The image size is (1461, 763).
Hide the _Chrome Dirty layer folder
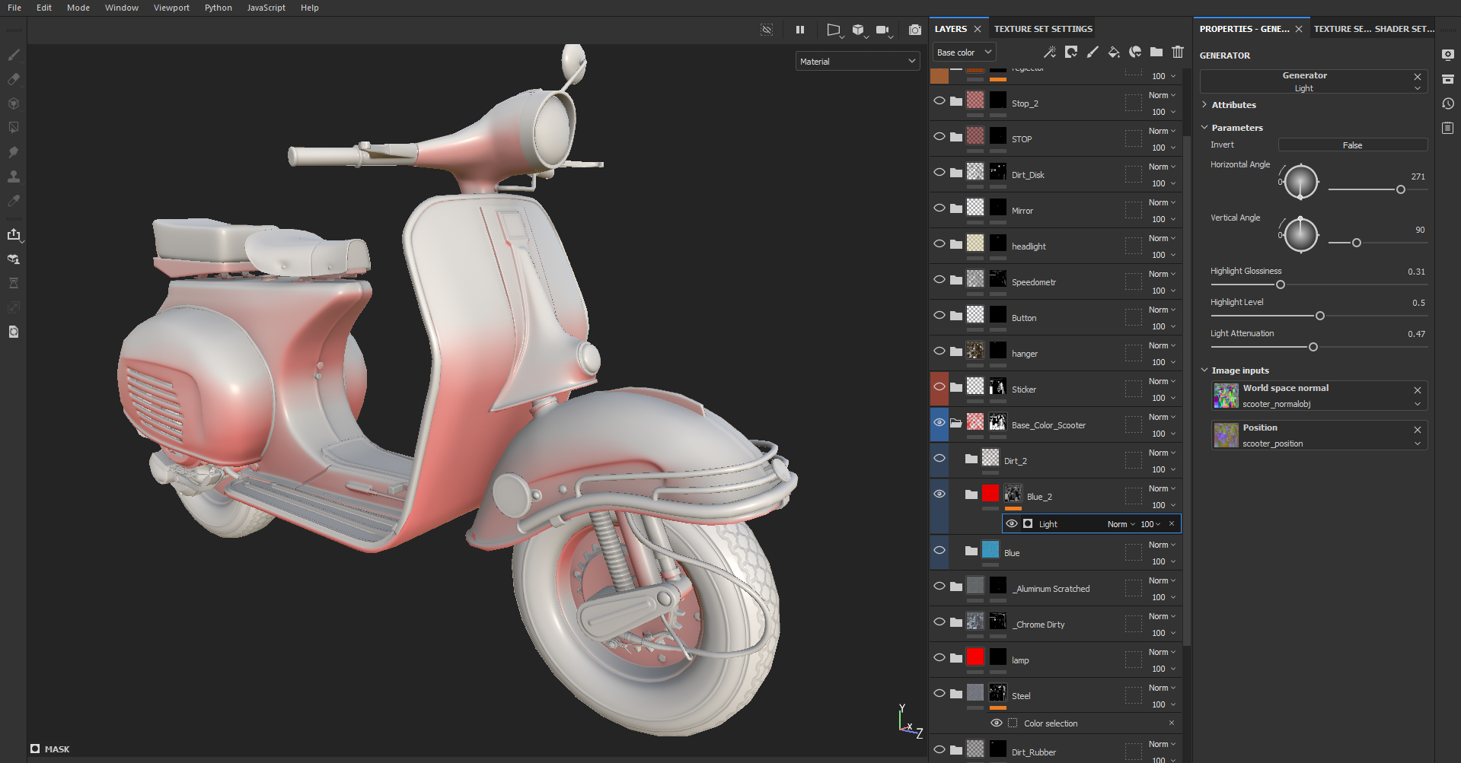939,622
